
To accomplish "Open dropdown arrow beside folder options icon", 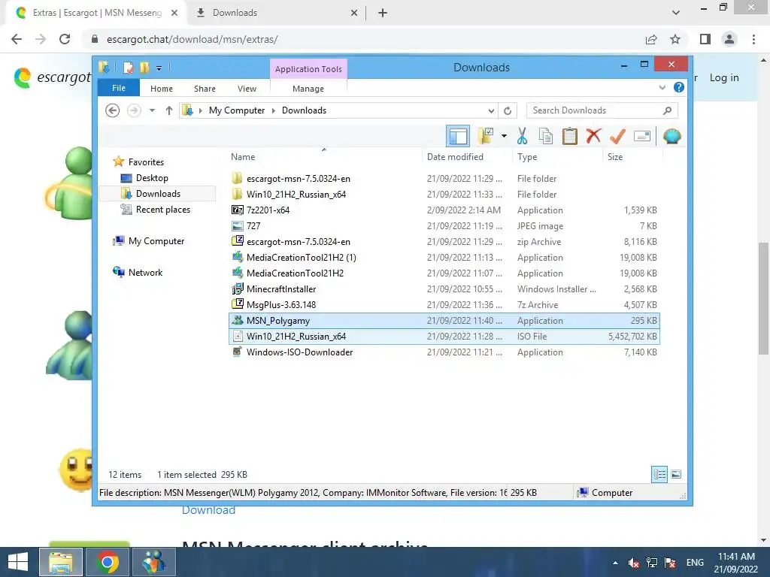I will (x=504, y=137).
